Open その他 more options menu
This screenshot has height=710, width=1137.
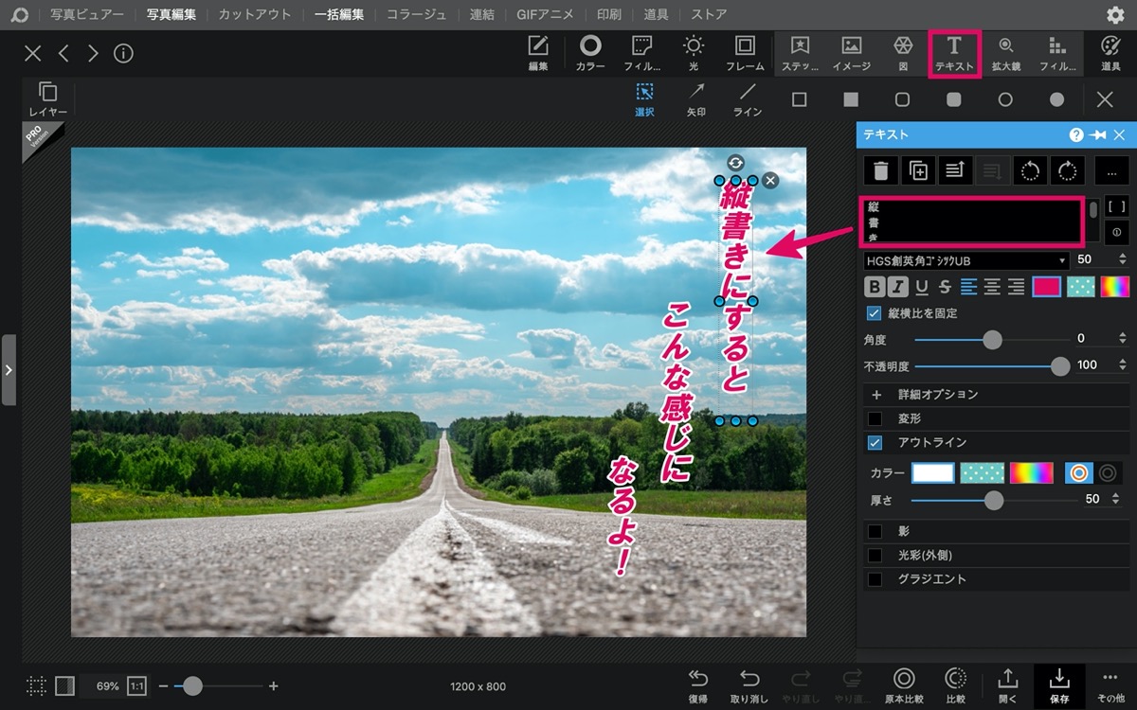pos(1110,685)
